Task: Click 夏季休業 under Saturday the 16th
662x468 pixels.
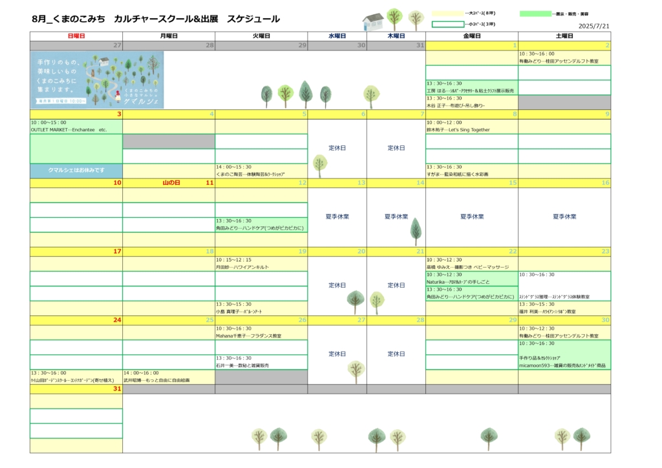Action: [x=564, y=217]
